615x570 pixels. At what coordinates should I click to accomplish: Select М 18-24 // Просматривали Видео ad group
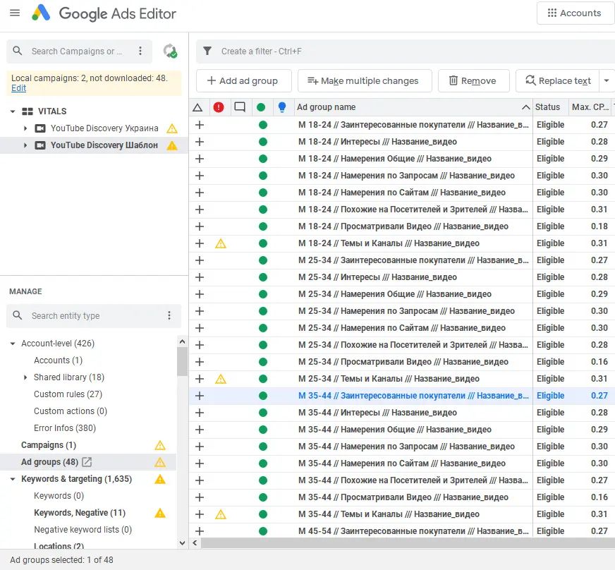coord(403,226)
